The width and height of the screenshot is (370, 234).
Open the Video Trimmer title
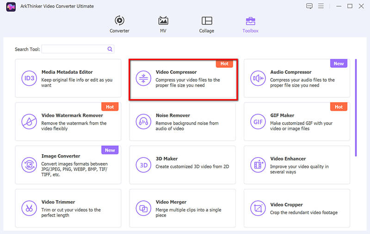pos(58,202)
